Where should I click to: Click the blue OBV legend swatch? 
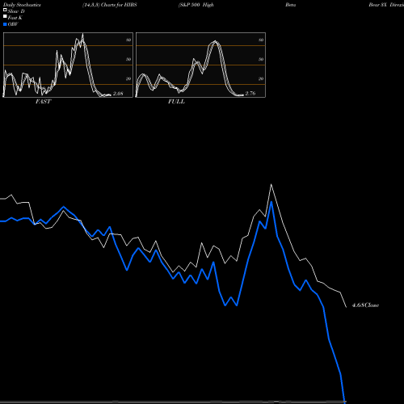click(5, 24)
